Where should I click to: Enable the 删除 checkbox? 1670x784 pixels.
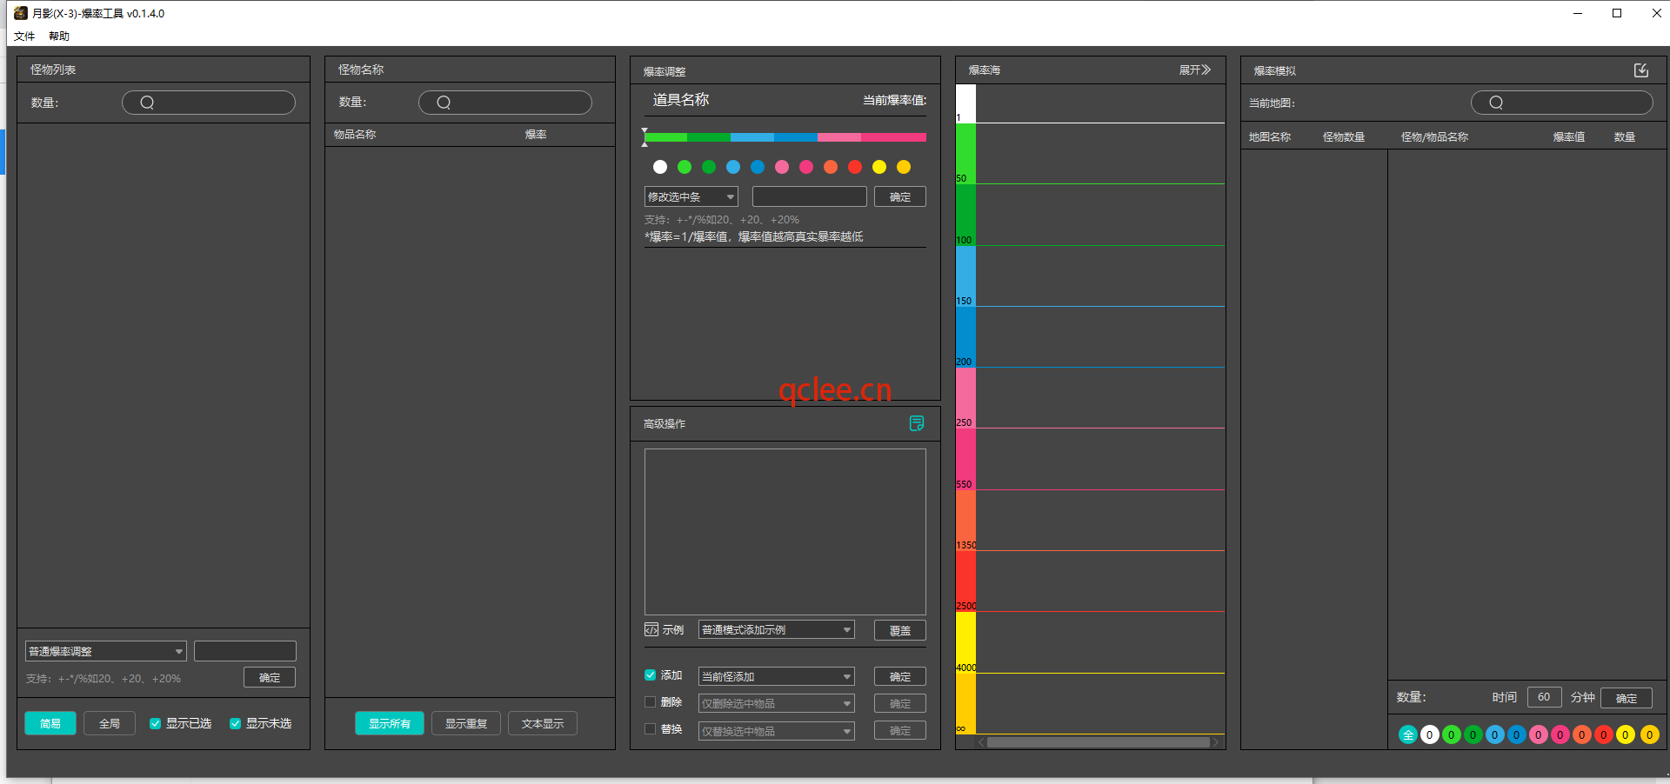[650, 702]
